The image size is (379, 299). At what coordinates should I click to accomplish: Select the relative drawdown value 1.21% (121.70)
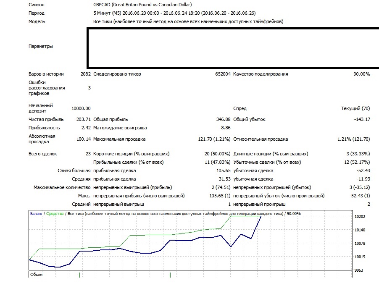click(354, 139)
